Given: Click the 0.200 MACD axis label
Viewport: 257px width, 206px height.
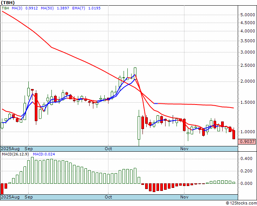Looking at the screenshot, I should (x=246, y=171).
